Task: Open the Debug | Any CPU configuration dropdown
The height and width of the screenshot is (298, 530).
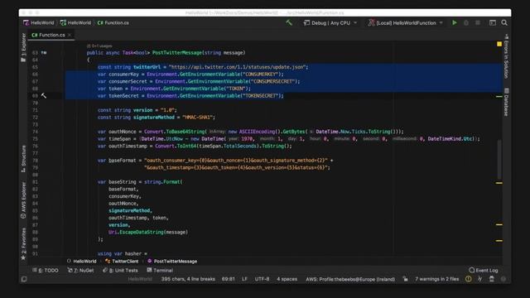Action: [330, 23]
